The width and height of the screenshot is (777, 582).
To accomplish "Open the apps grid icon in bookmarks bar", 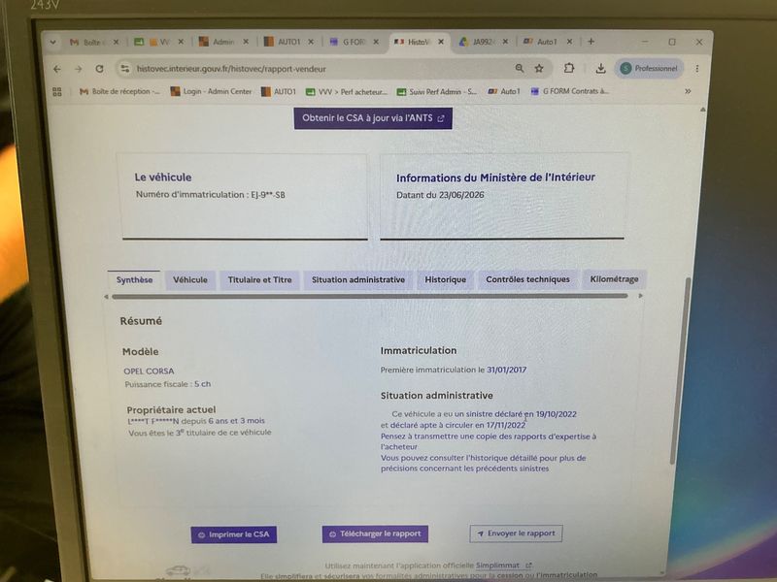I will 57,91.
